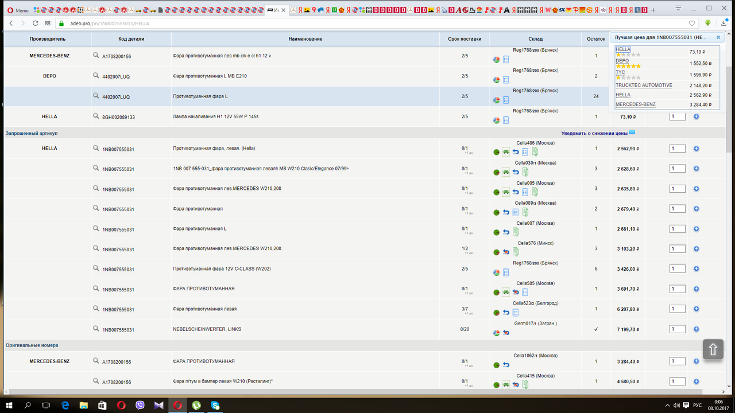Open pie chart icon under Germ017 warehouse
The width and height of the screenshot is (735, 413).
(497, 333)
